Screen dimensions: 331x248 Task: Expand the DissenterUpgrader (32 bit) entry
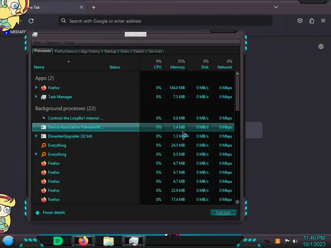tap(36, 136)
